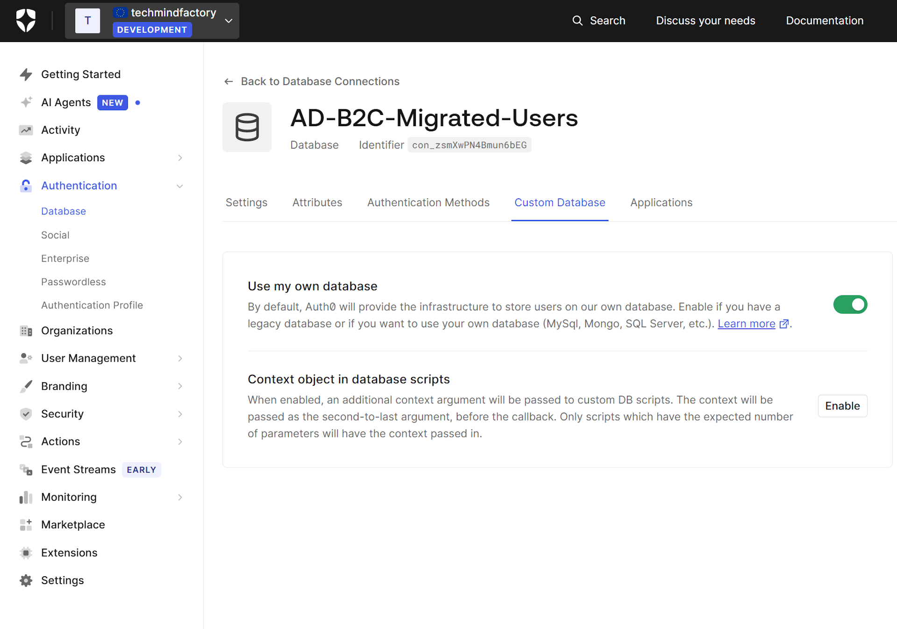Click the Settings gear icon in sidebar
This screenshot has height=629, width=897.
26,580
